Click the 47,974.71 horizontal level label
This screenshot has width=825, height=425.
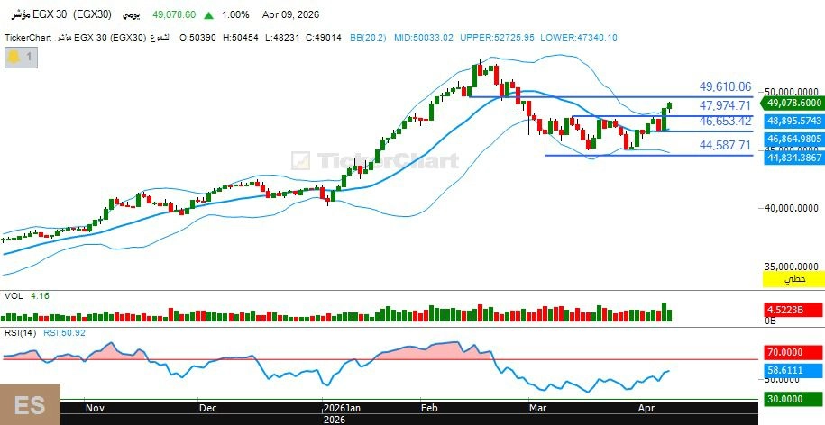click(725, 106)
